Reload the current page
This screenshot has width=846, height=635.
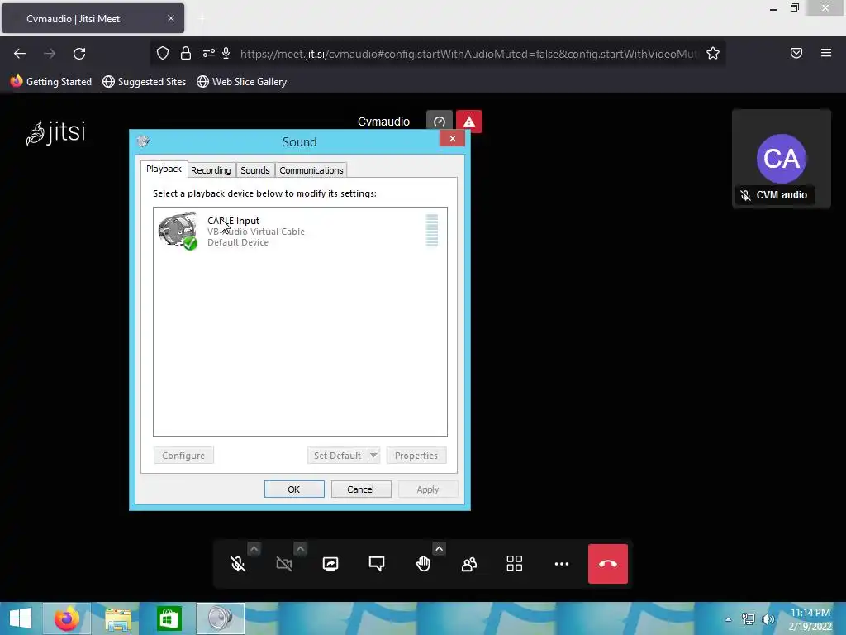(79, 54)
